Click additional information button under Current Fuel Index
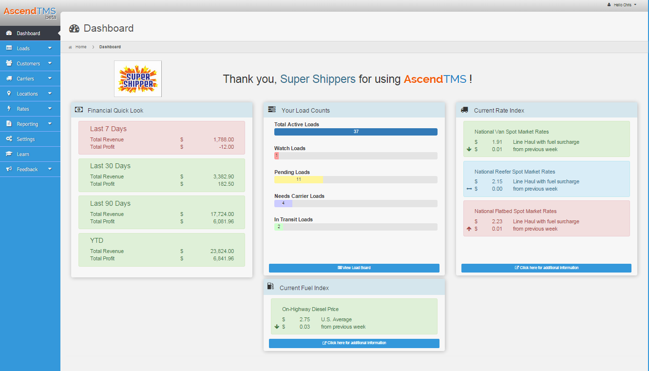Viewport: 649px width, 371px height. tap(354, 343)
